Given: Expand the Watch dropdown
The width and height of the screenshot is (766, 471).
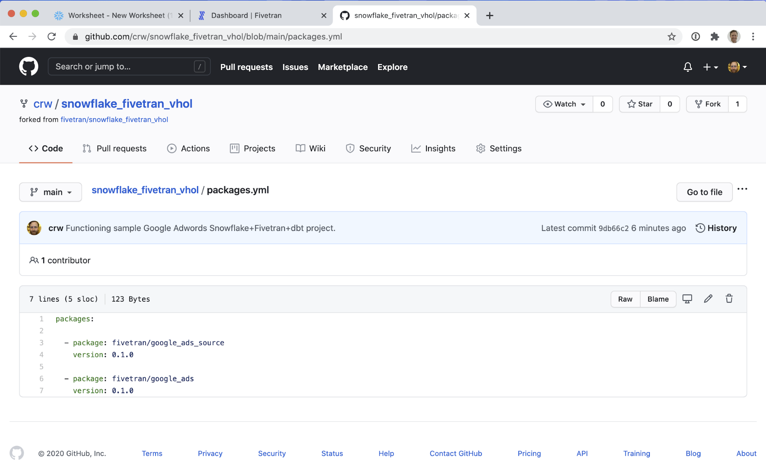Looking at the screenshot, I should [x=564, y=104].
